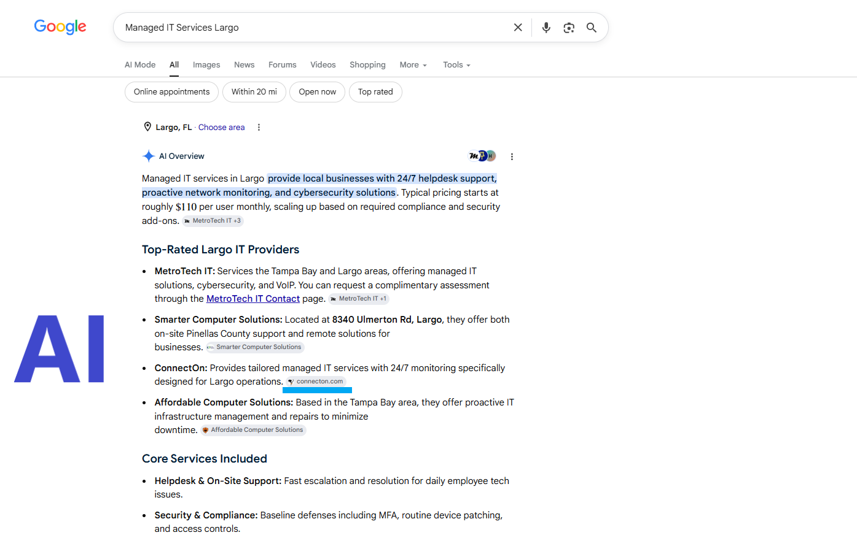Image resolution: width=857 pixels, height=538 pixels.
Task: Apply Online appointments filter chip
Action: (172, 92)
